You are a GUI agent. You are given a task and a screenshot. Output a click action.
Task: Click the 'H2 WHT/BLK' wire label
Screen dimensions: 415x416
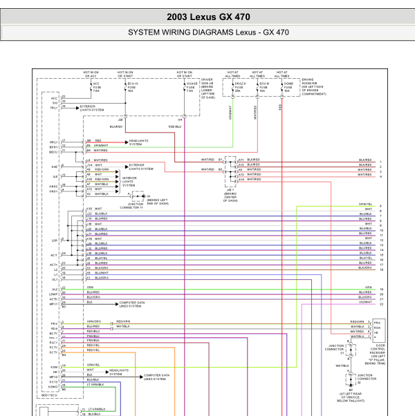point(98,194)
